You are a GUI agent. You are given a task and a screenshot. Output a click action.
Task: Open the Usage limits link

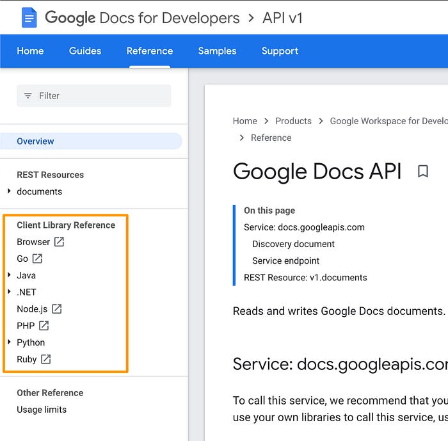[42, 410]
